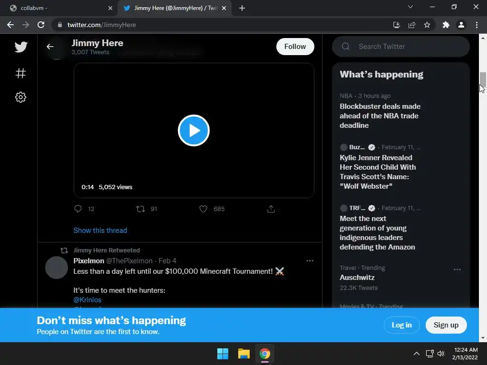Open the BuzzFeed verified source label

coord(358,147)
